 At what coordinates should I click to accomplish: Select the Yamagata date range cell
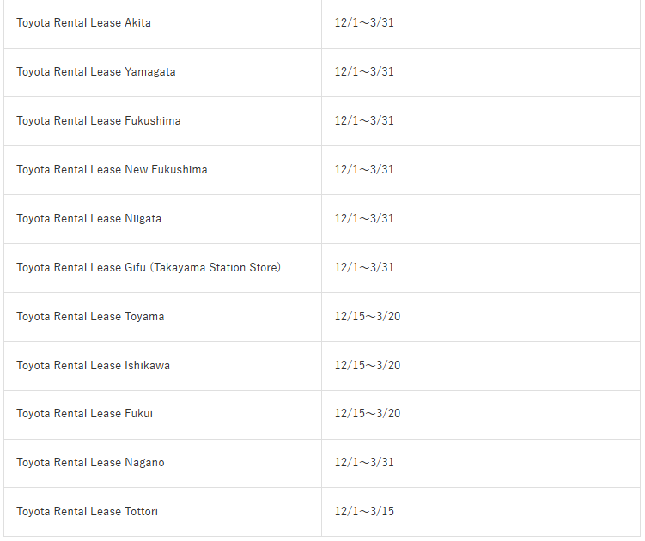point(364,72)
